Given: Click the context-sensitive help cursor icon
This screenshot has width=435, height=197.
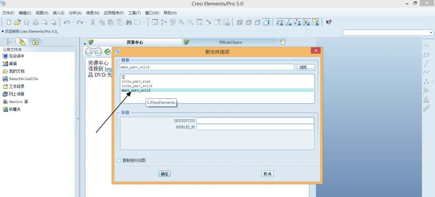Looking at the screenshot, I should (329, 23).
